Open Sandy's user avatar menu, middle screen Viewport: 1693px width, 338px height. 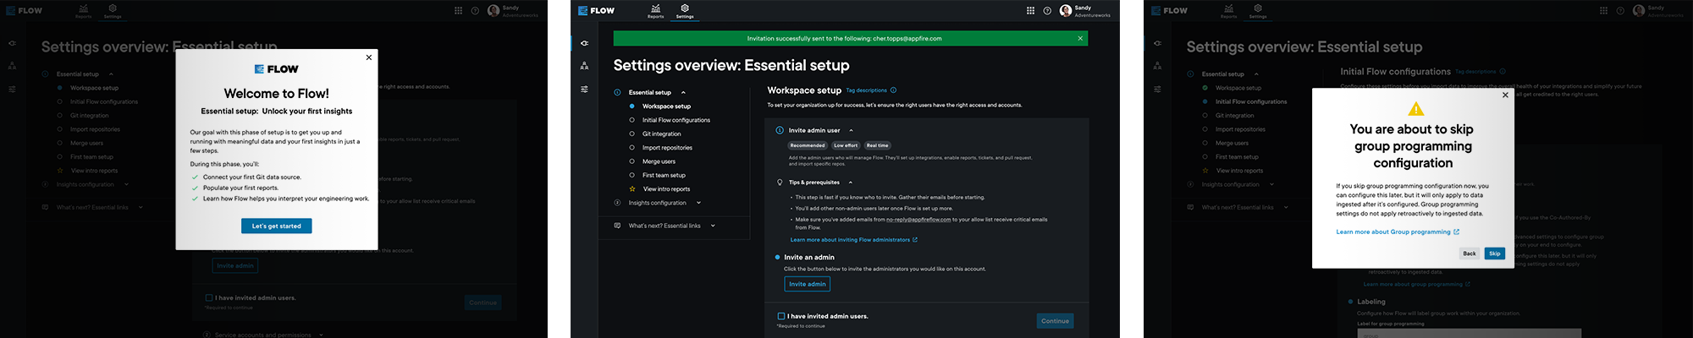click(1066, 11)
